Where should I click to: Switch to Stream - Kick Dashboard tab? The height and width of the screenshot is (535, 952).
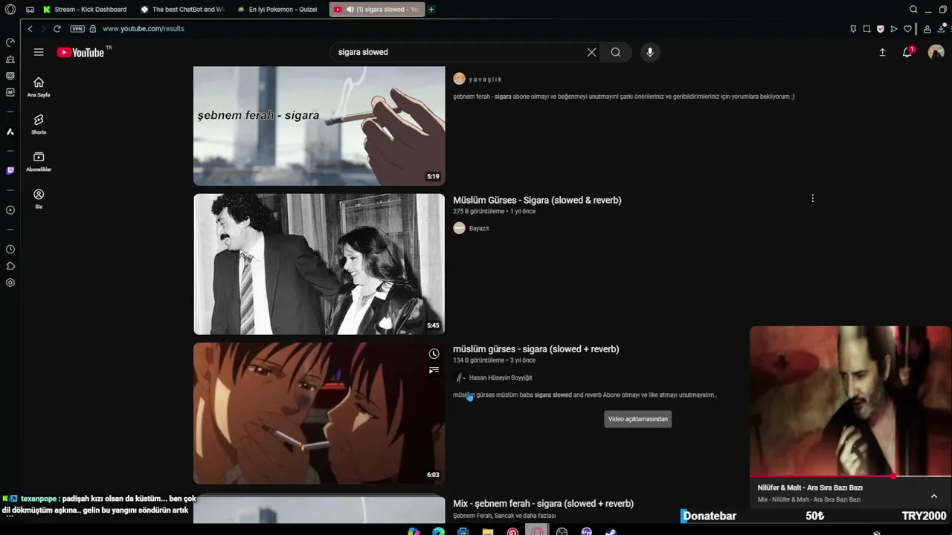pyautogui.click(x=86, y=10)
